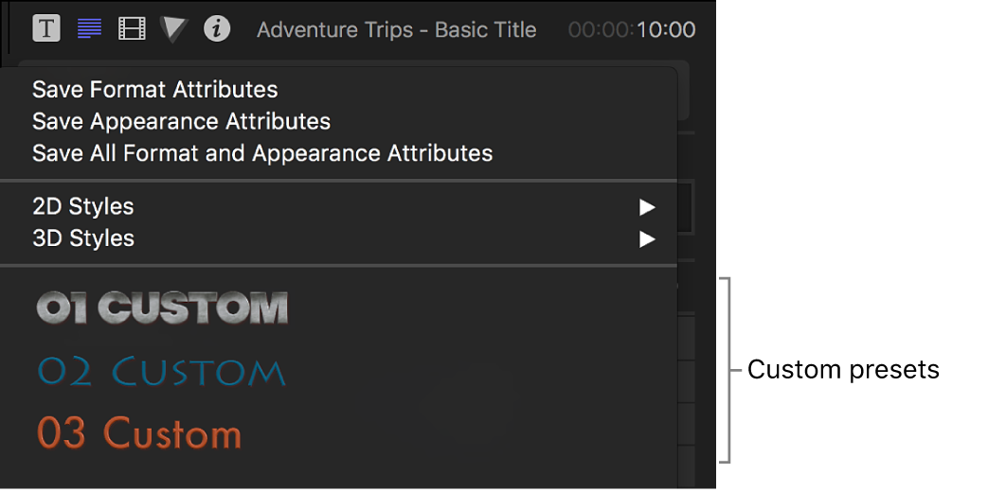Apply the blue 02 Custom preset
This screenshot has width=1006, height=492.
[x=161, y=371]
